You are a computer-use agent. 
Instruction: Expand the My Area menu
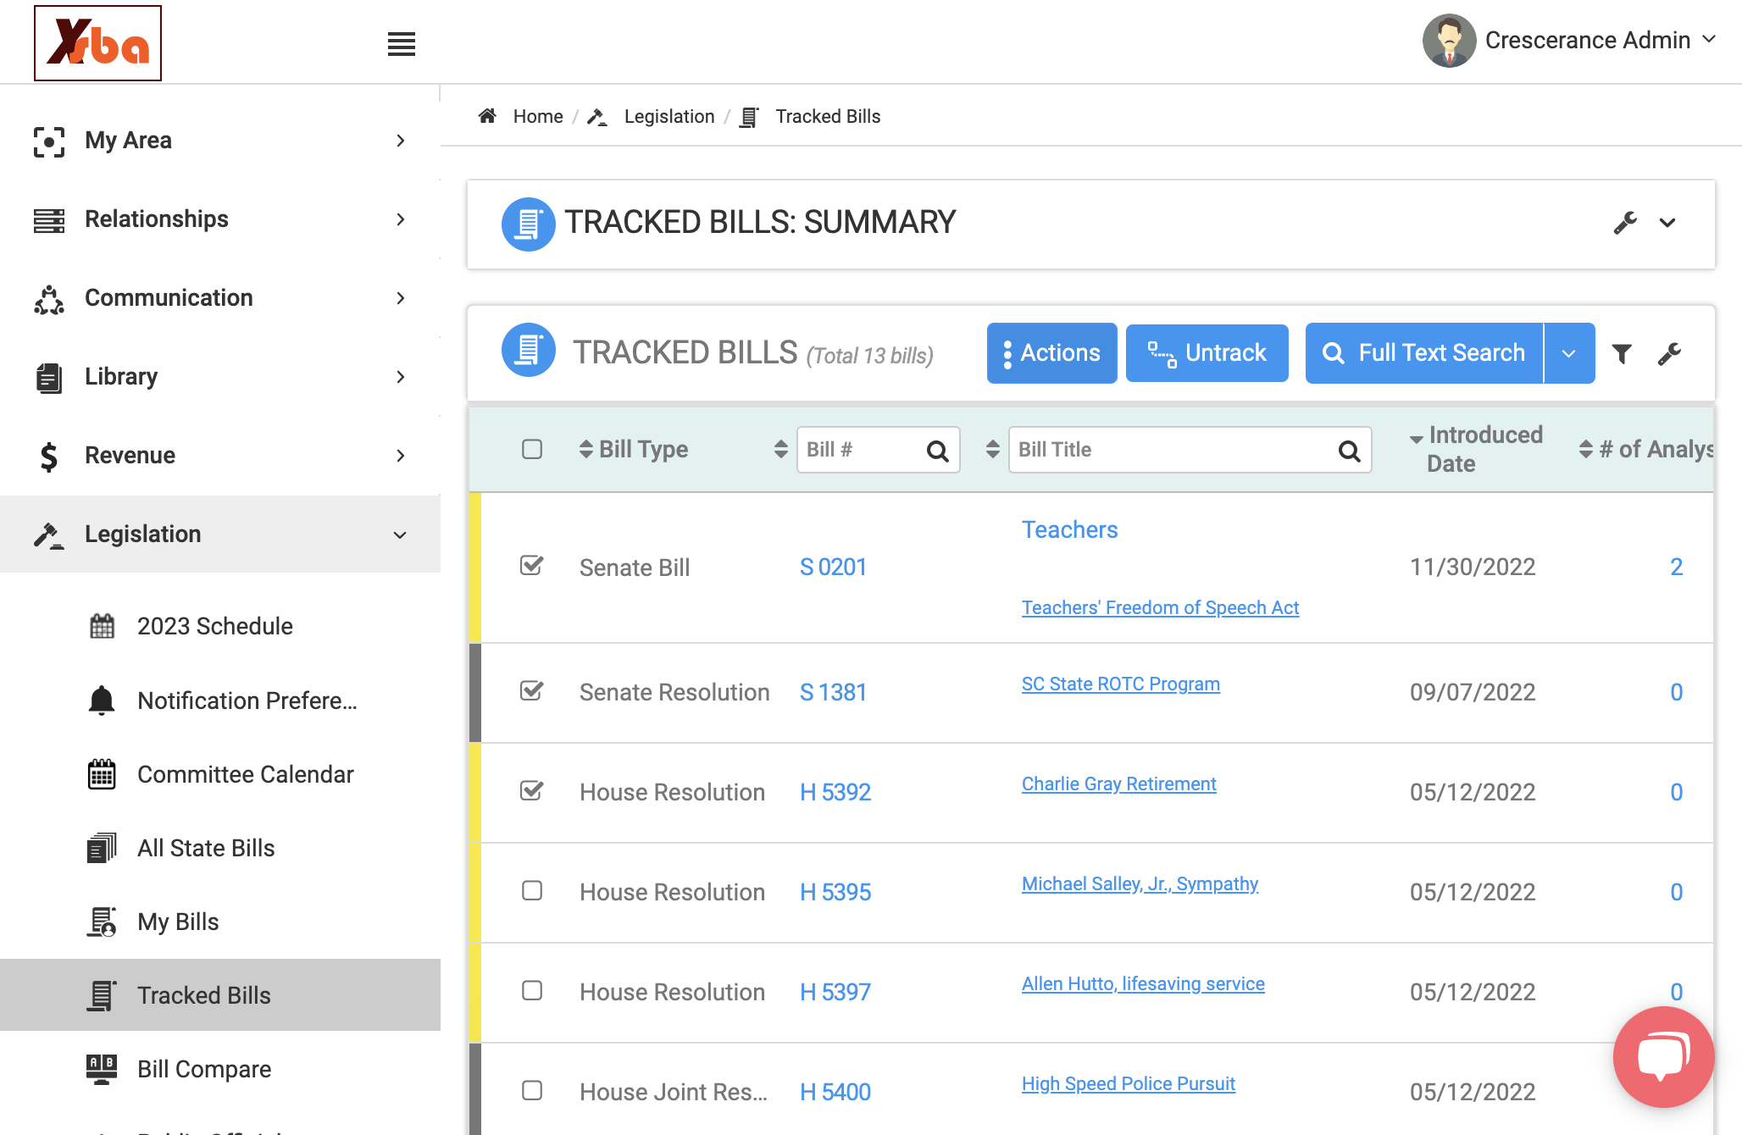coord(401,141)
